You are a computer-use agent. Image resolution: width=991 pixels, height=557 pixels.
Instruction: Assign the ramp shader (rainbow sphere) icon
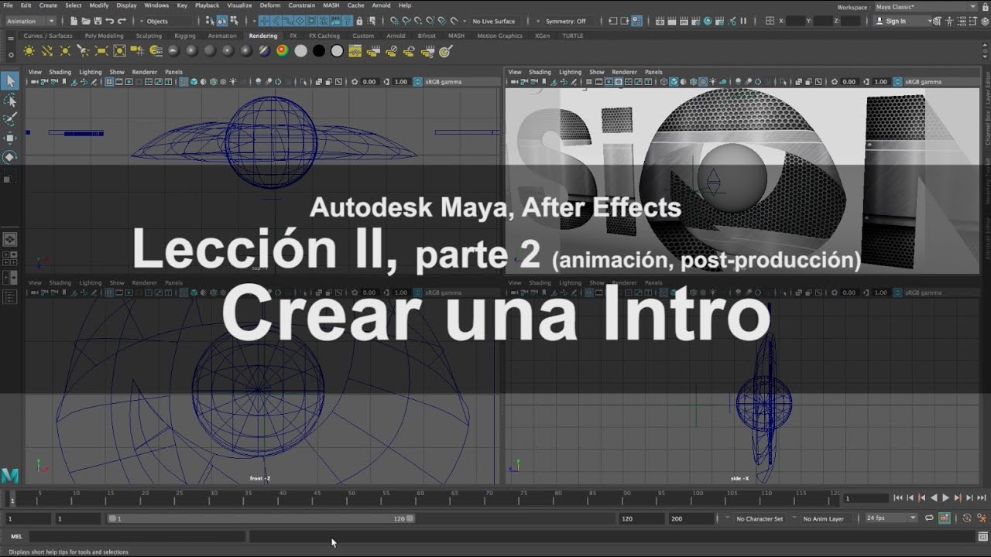(282, 51)
